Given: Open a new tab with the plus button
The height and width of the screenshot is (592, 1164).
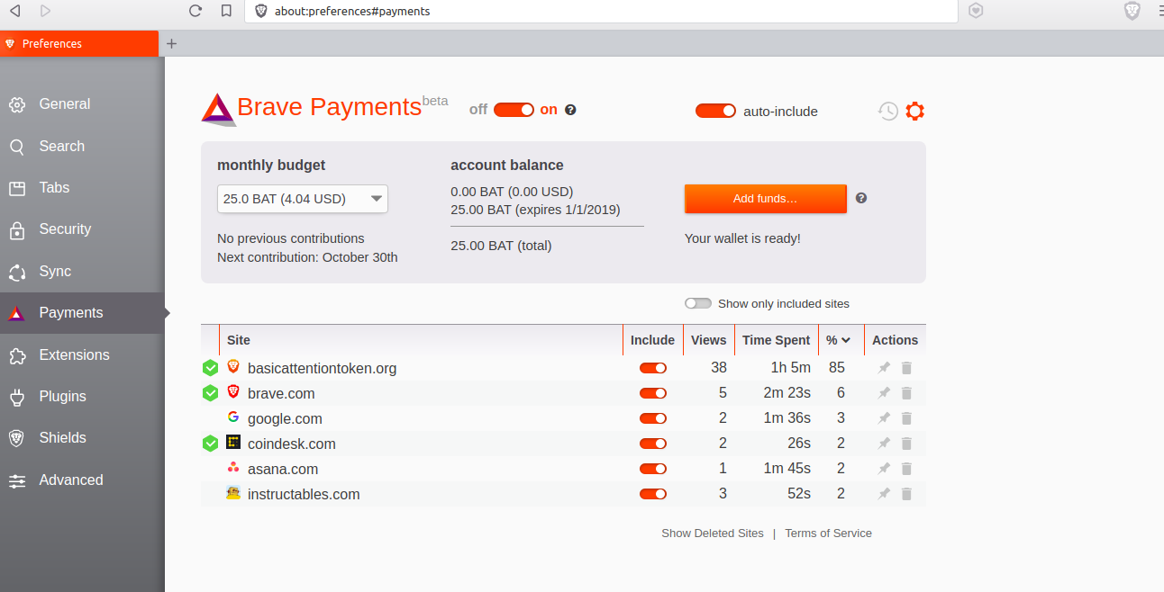Looking at the screenshot, I should tap(172, 43).
